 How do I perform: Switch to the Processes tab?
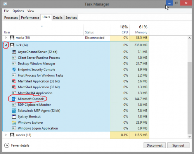(x=11, y=17)
